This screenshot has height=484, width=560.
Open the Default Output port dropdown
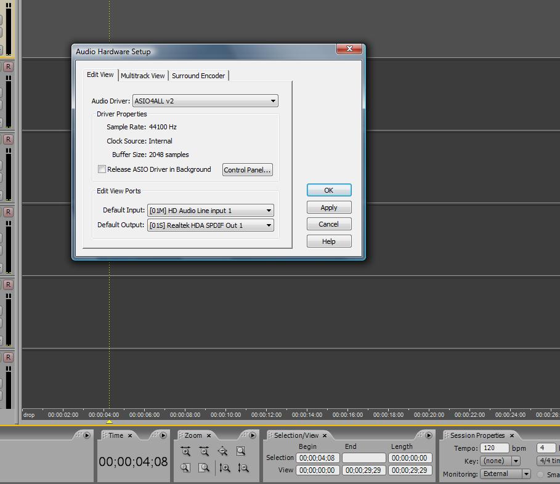tap(210, 225)
